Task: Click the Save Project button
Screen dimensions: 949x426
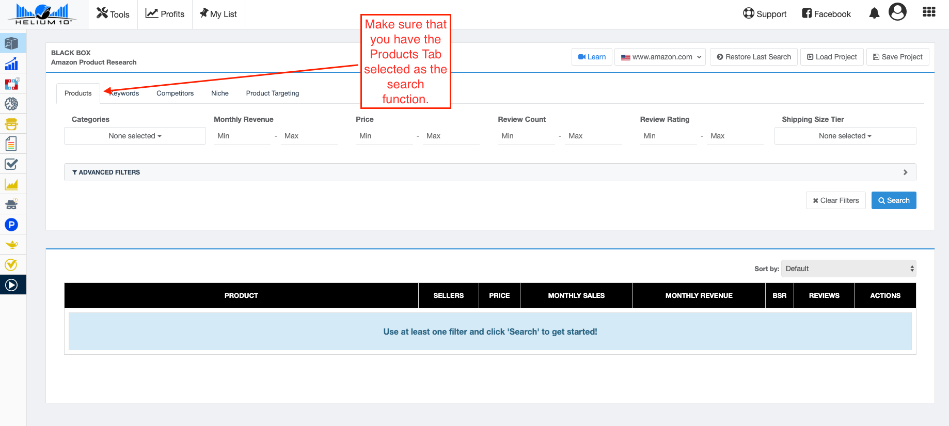Action: click(897, 57)
